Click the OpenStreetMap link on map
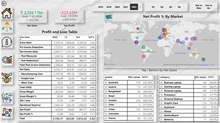The width and height of the screenshot is (220, 123). click(x=203, y=65)
